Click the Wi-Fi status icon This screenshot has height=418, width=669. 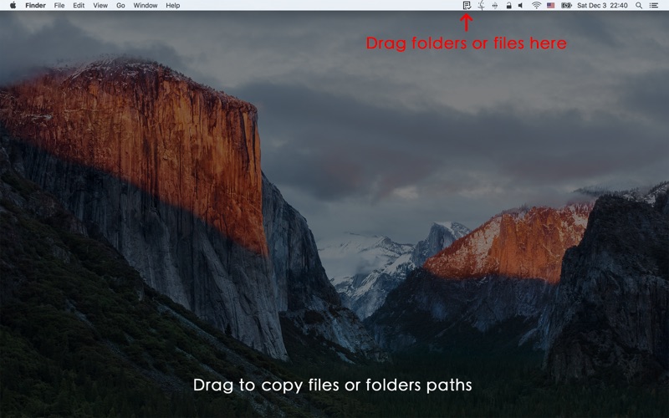coord(536,5)
